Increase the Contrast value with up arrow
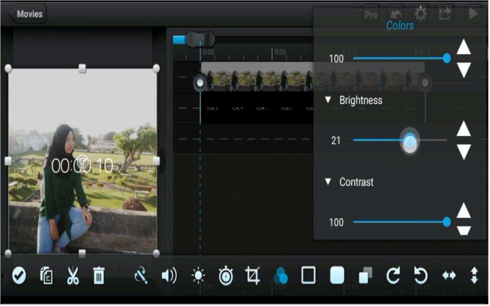Screen dimensions: 490x306 tap(464, 210)
